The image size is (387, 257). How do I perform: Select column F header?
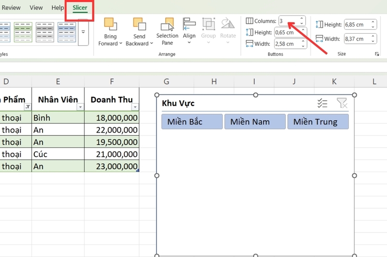(x=112, y=81)
